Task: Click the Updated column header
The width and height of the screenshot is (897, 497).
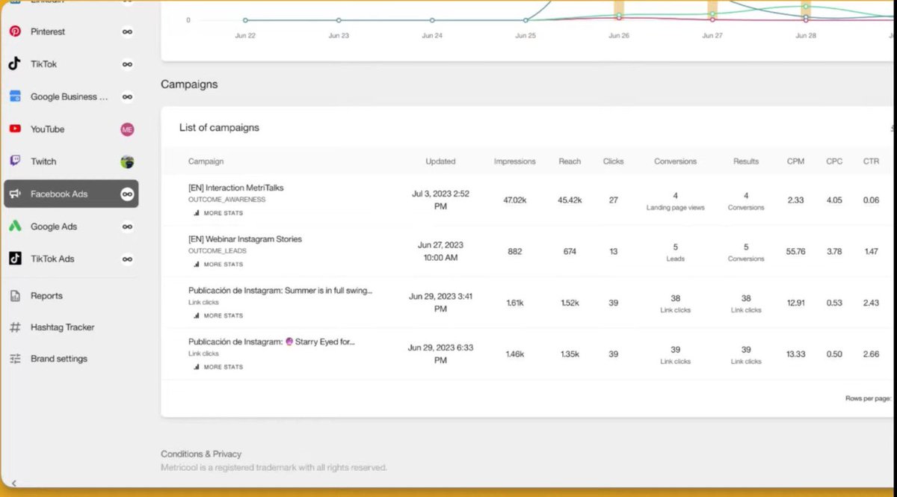Action: 440,161
